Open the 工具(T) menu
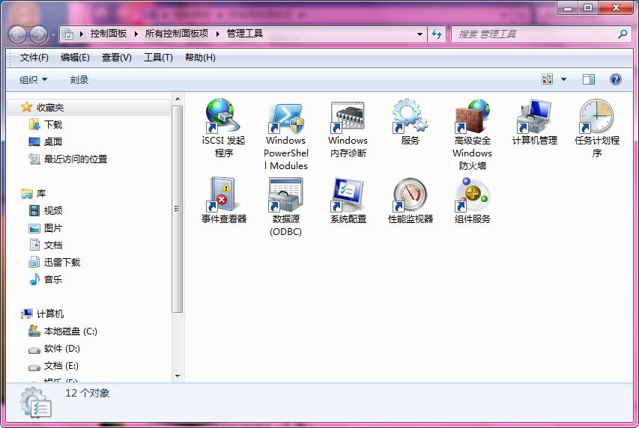This screenshot has width=639, height=428. tap(158, 58)
